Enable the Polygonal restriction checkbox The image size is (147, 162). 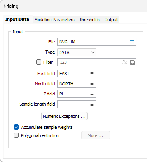[x=16, y=135]
